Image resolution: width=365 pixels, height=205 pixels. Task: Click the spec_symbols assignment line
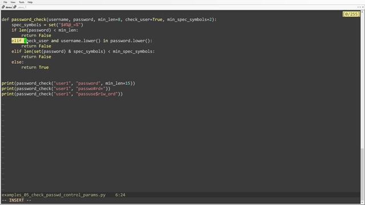pos(47,25)
